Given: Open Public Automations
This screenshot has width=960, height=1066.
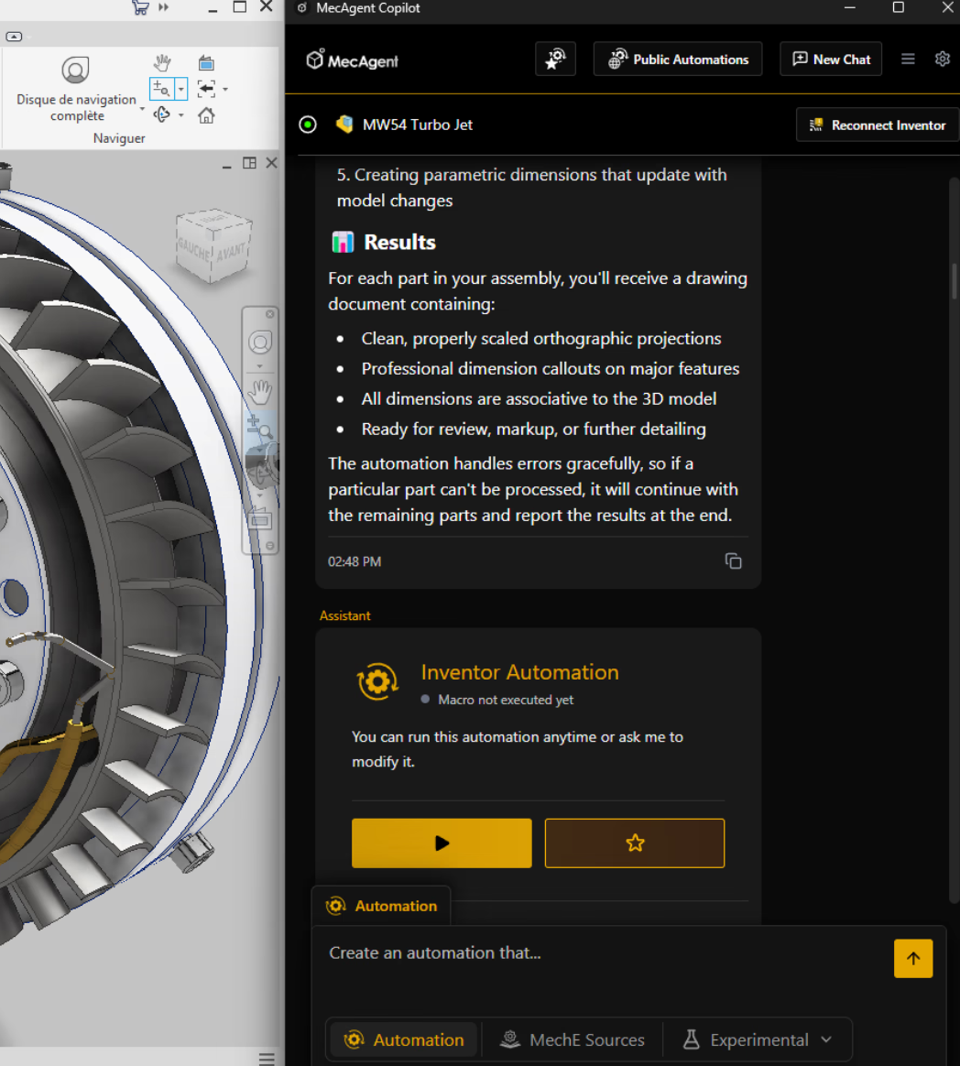Looking at the screenshot, I should (x=678, y=60).
